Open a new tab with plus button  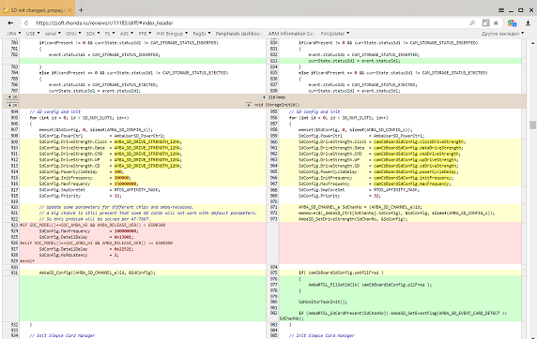click(81, 10)
